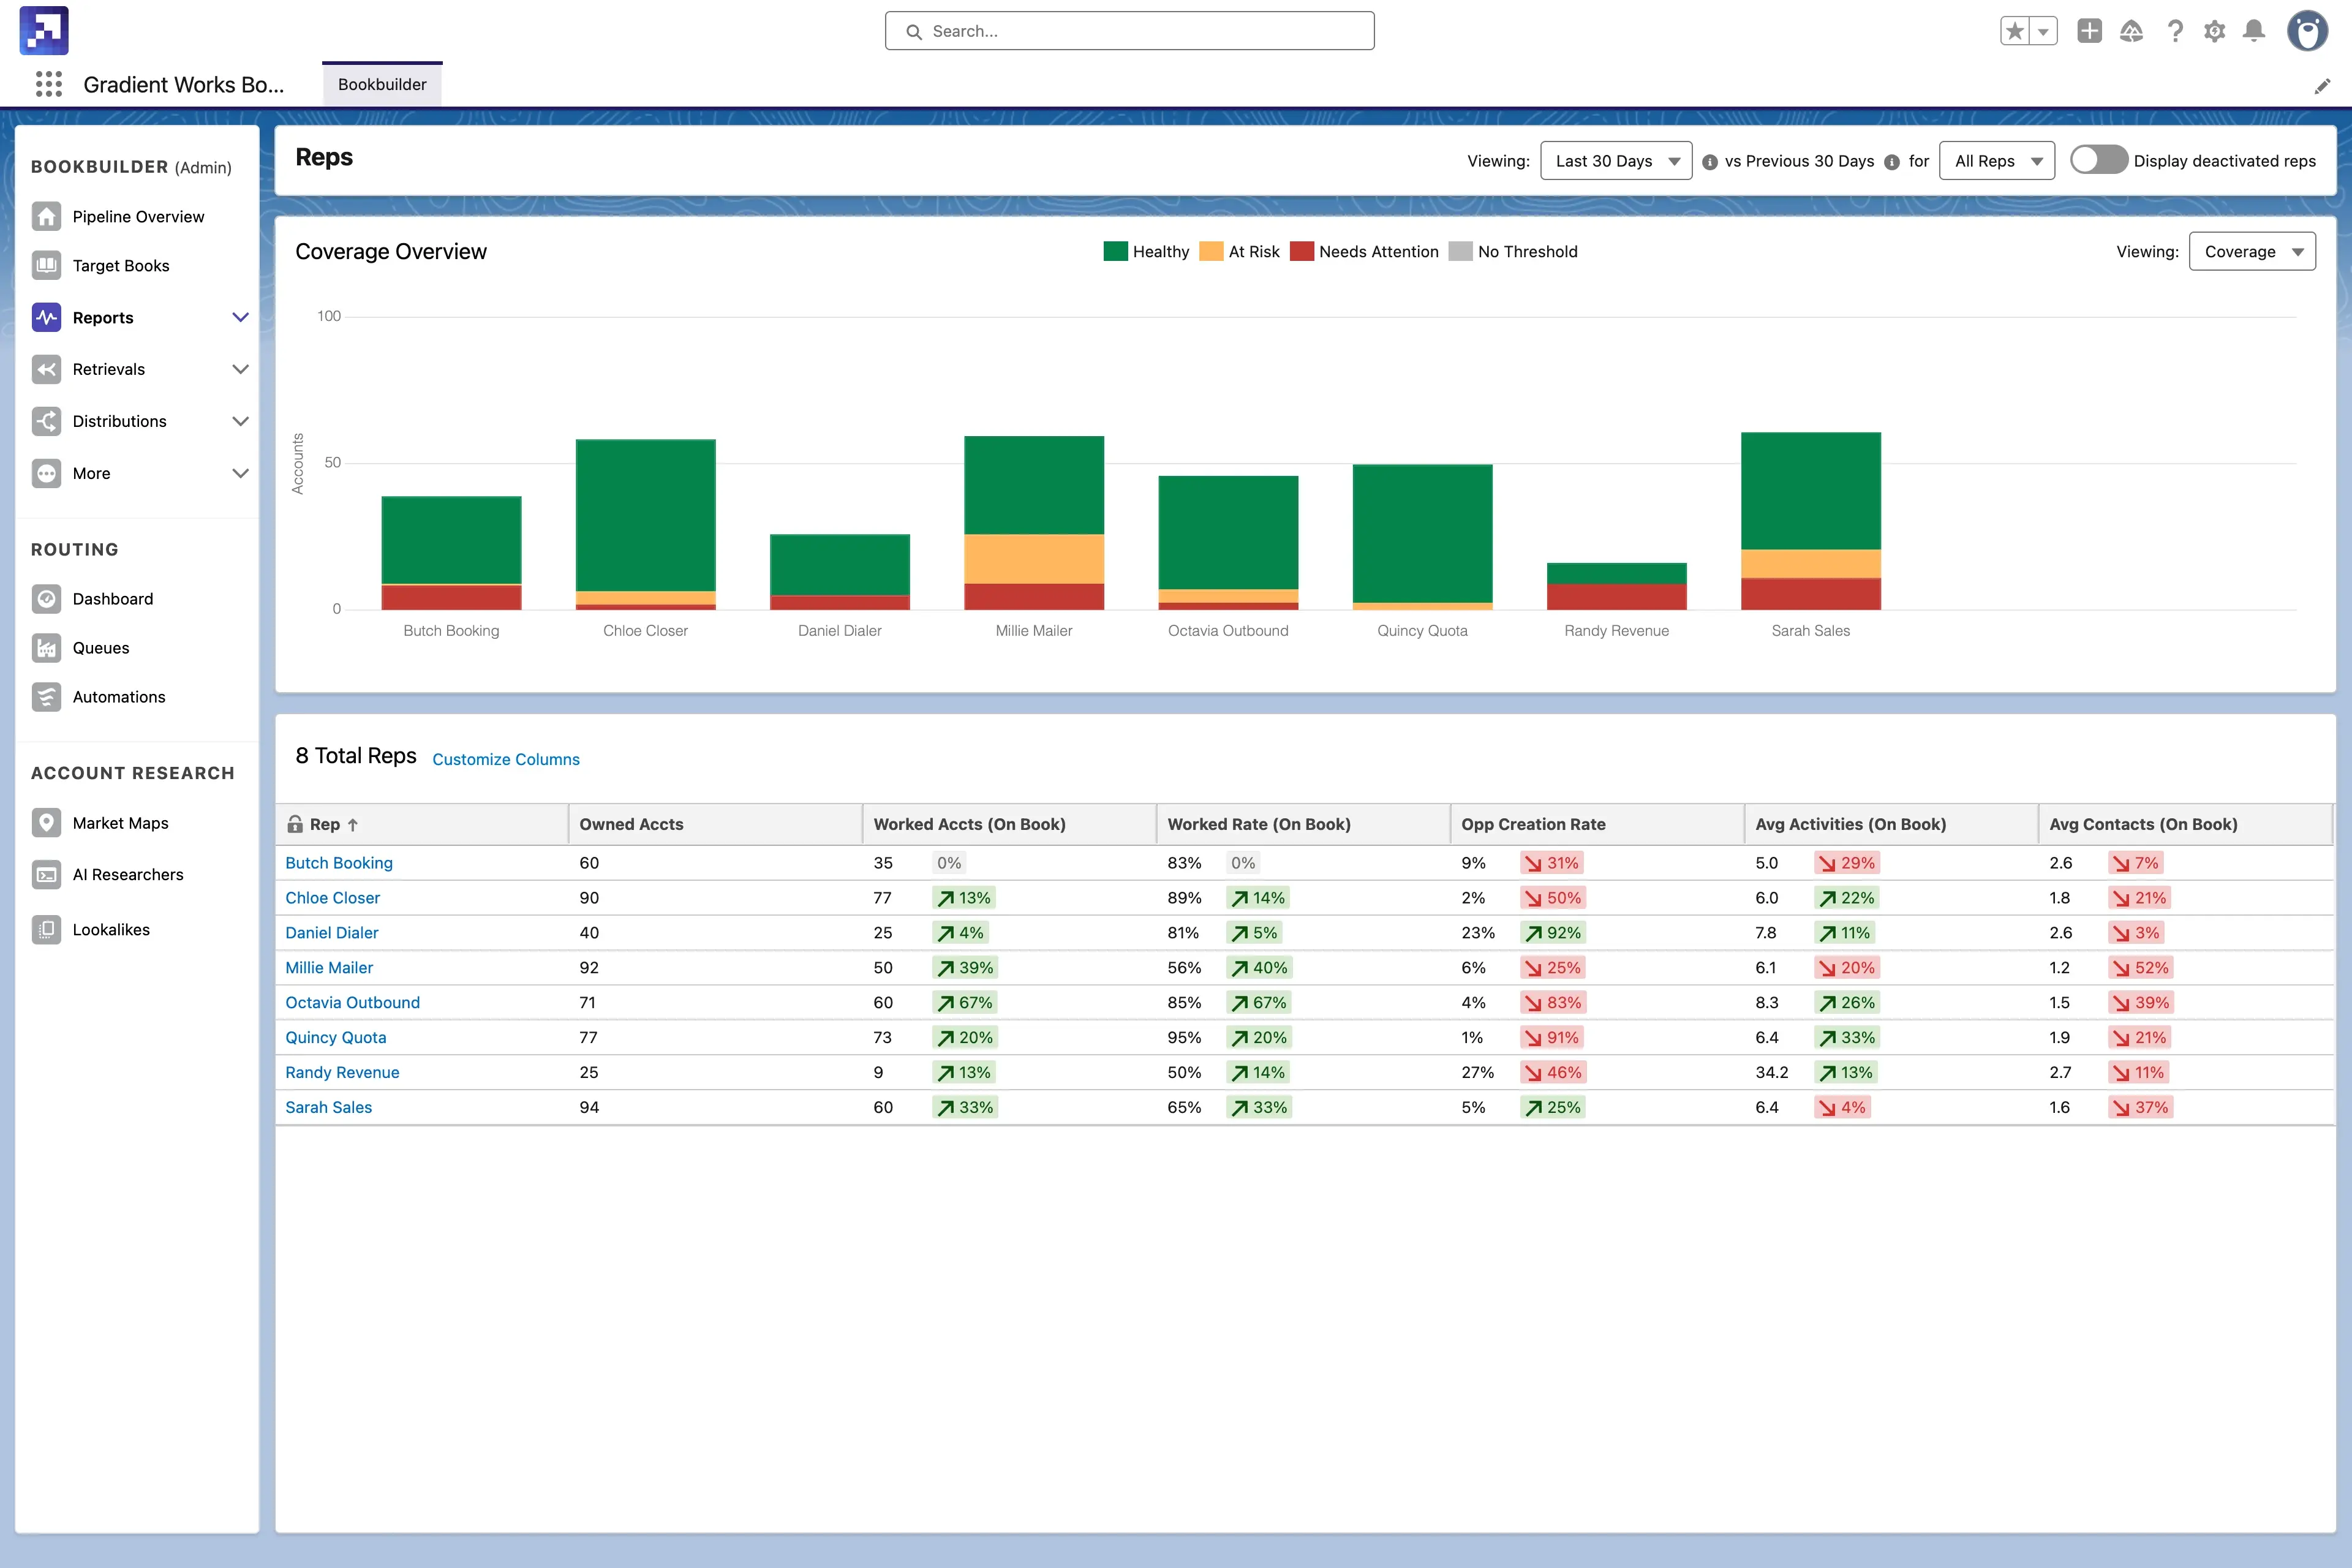
Task: Click the Market Maps pin icon
Action: coord(46,823)
